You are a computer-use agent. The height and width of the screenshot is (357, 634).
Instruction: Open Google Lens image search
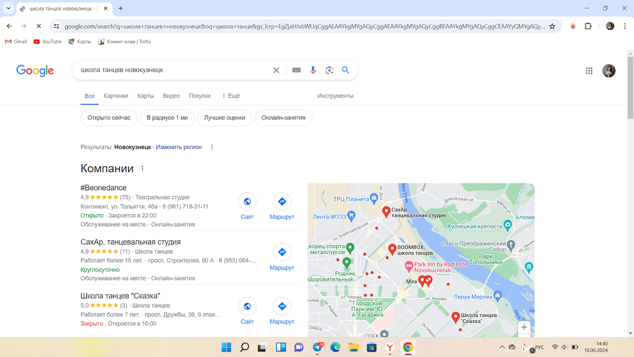329,69
